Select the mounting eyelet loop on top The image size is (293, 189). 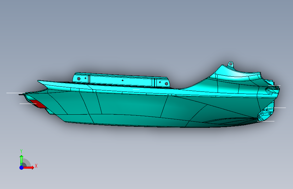pyautogui.click(x=231, y=64)
